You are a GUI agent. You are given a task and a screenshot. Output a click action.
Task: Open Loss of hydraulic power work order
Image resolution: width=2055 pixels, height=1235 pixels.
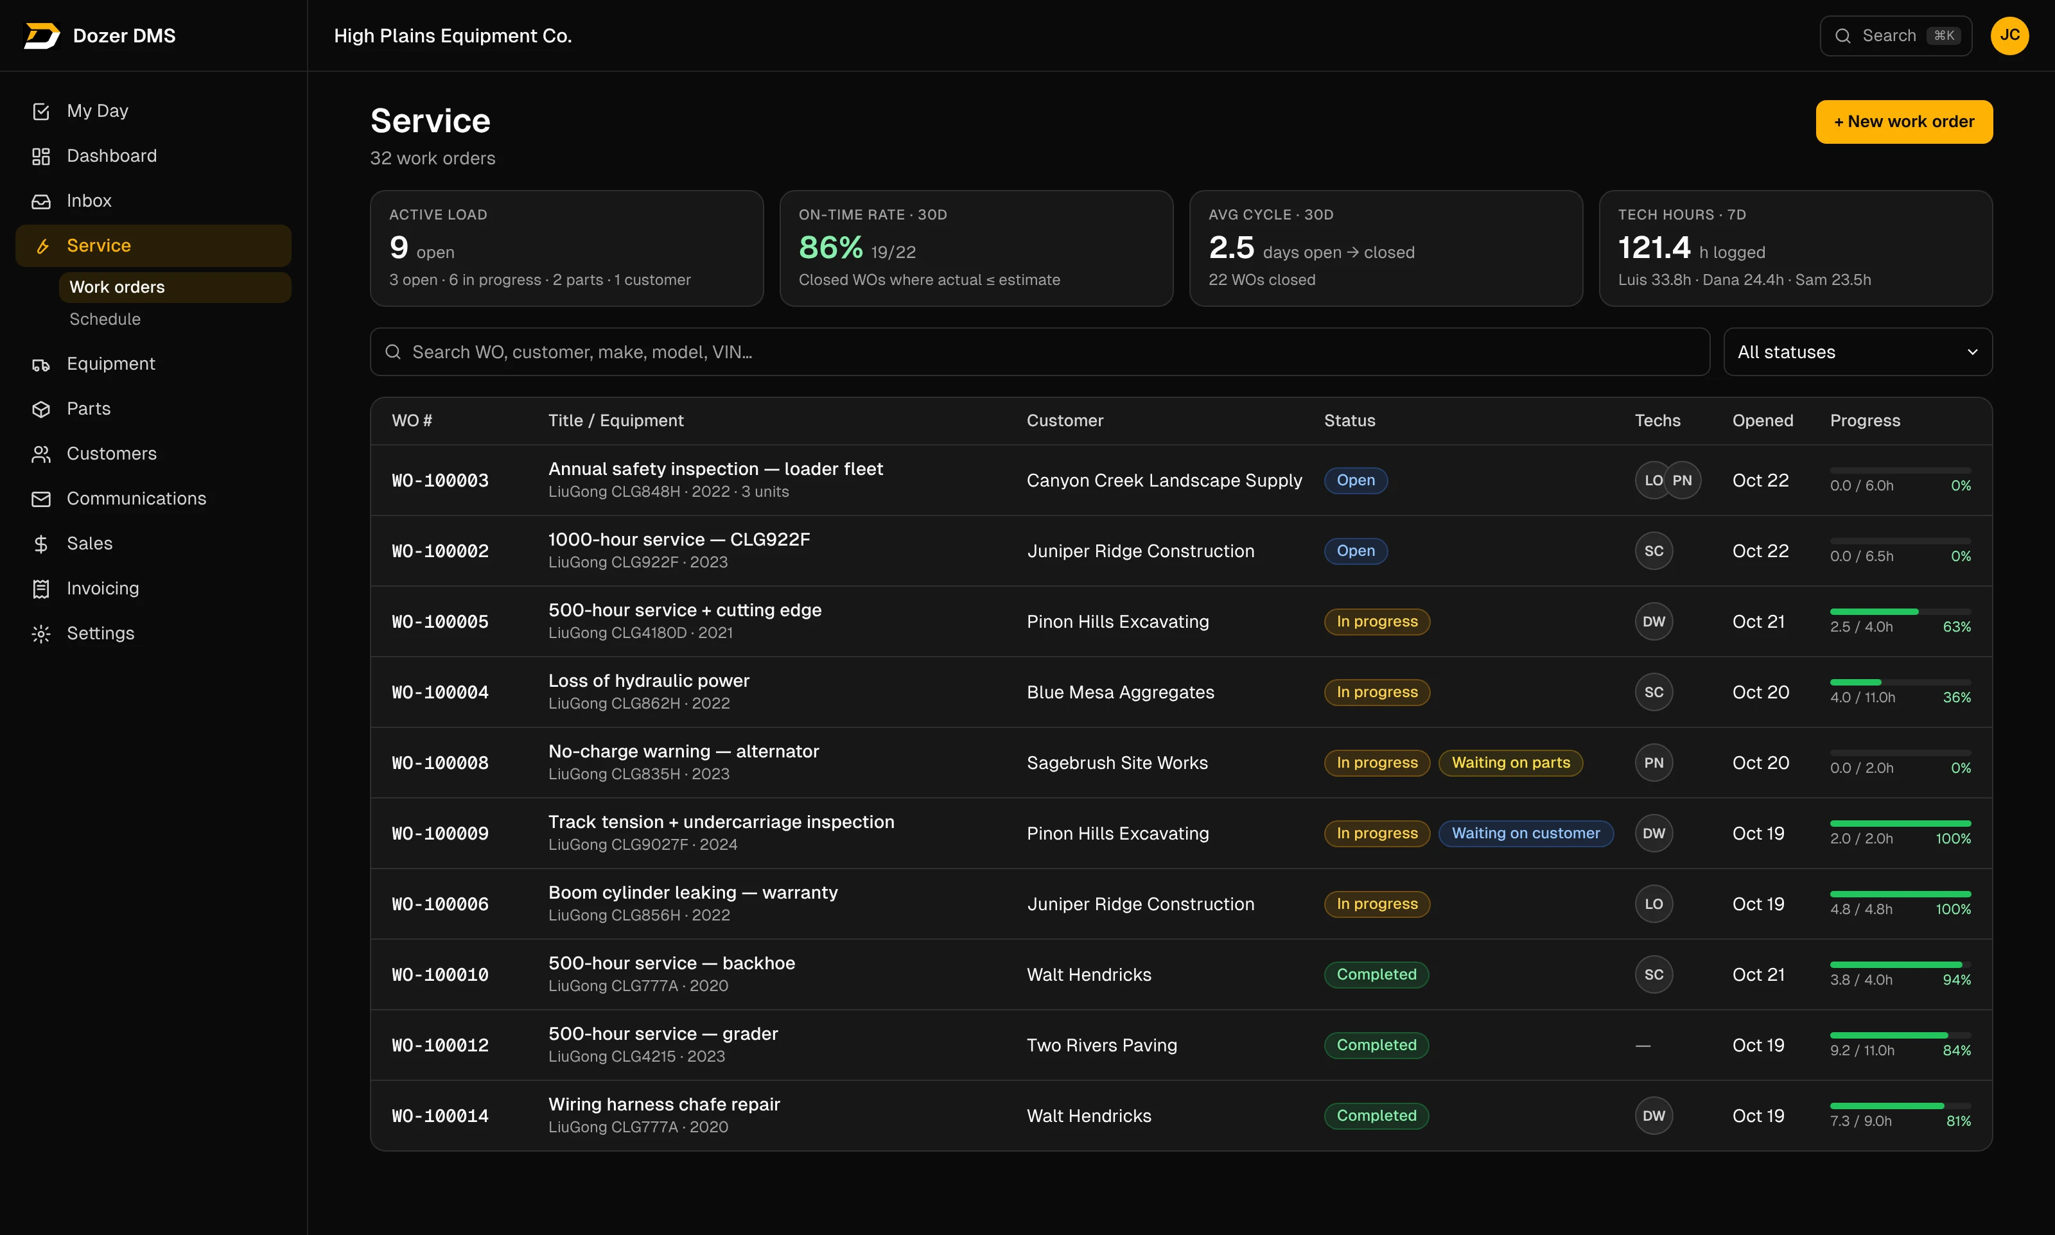tap(649, 681)
